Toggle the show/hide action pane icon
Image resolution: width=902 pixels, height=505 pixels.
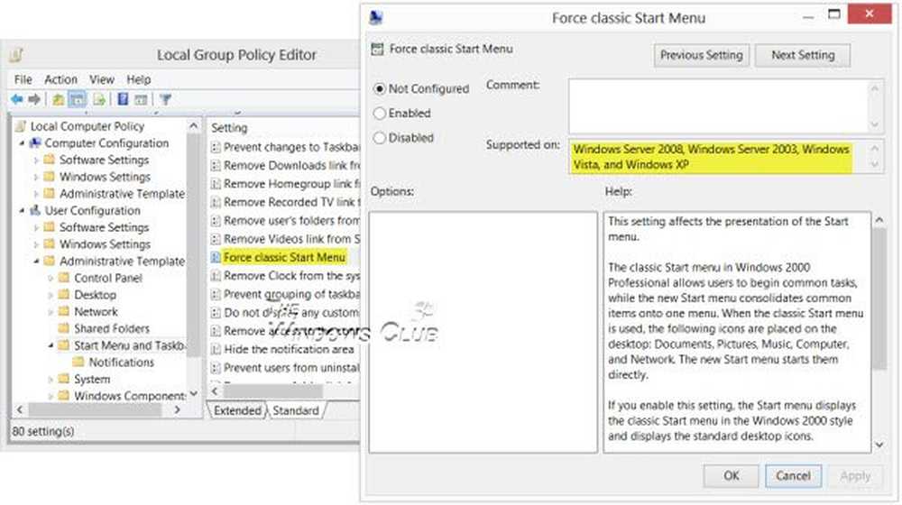(x=141, y=99)
